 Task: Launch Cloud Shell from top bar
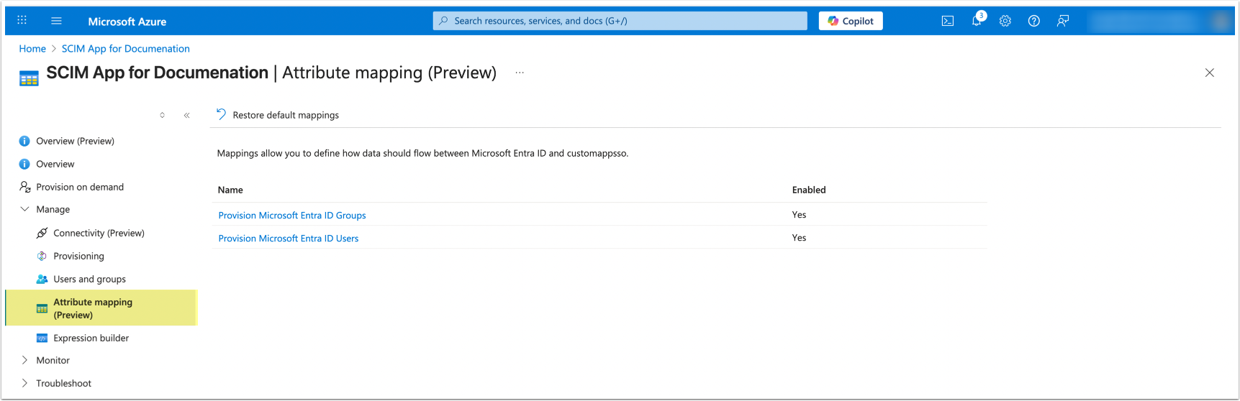(x=948, y=21)
